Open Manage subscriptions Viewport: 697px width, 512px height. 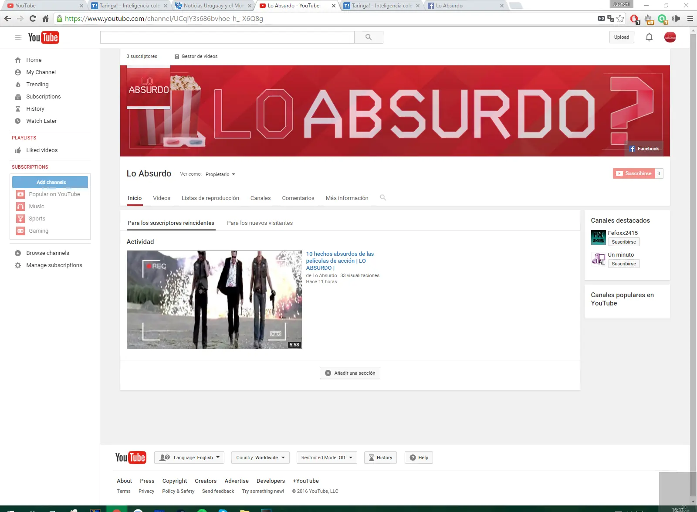[x=54, y=265]
